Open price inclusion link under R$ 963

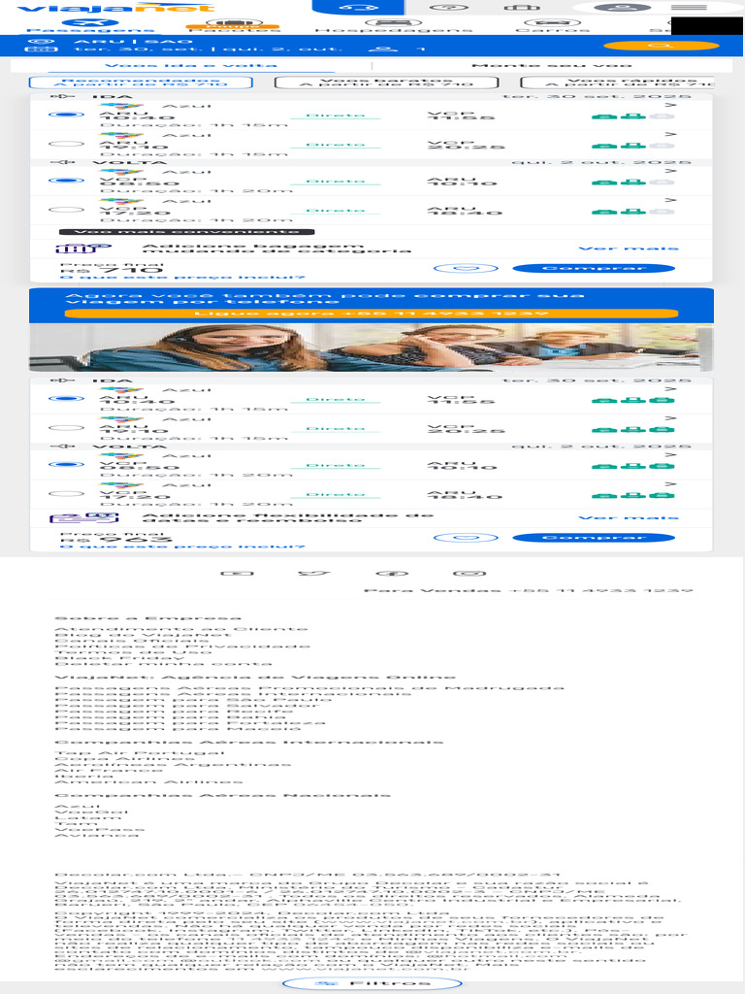pyautogui.click(x=182, y=547)
